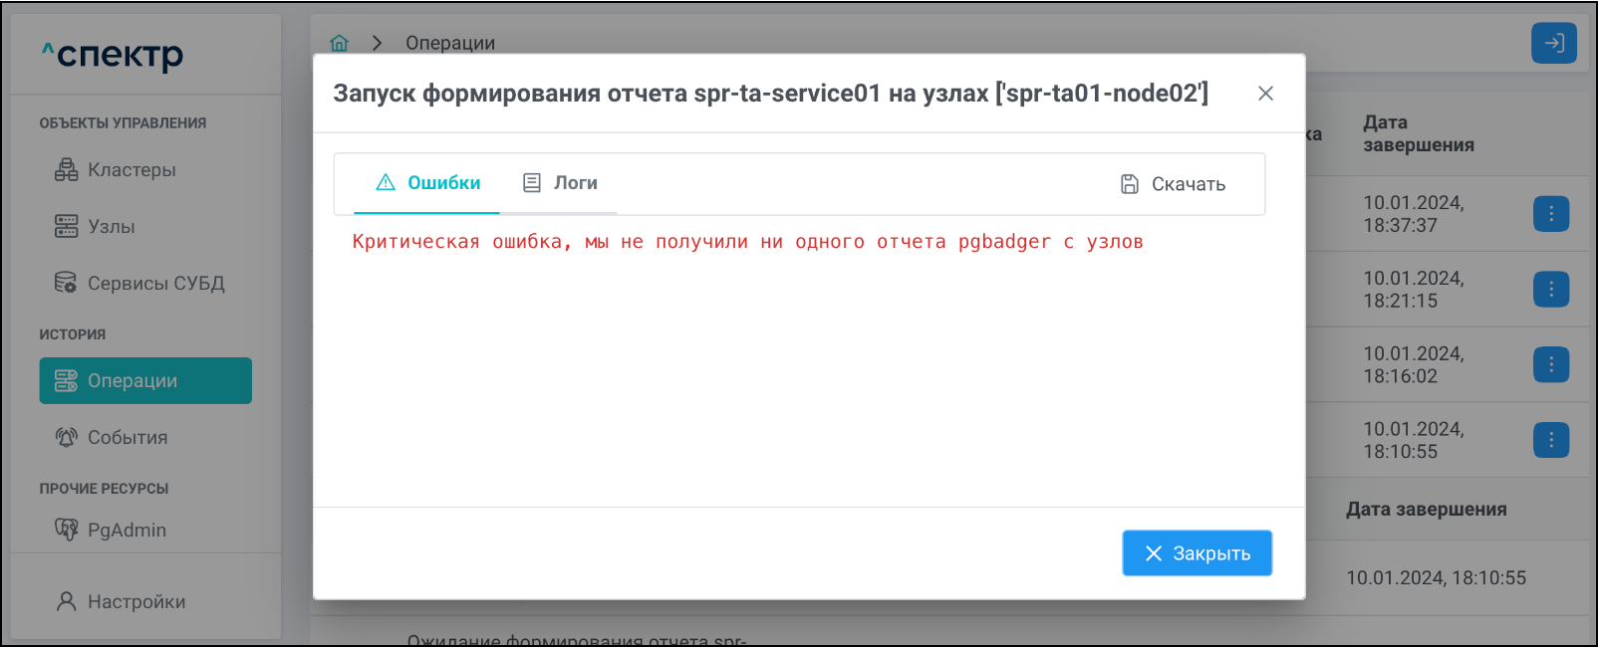Click Операции breadcrumb text
1598x647 pixels.
coord(450,43)
